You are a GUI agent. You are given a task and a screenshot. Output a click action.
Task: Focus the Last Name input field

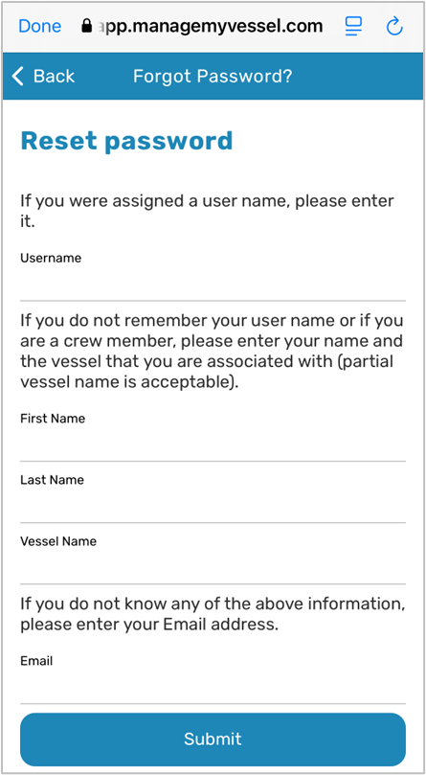[x=213, y=505]
